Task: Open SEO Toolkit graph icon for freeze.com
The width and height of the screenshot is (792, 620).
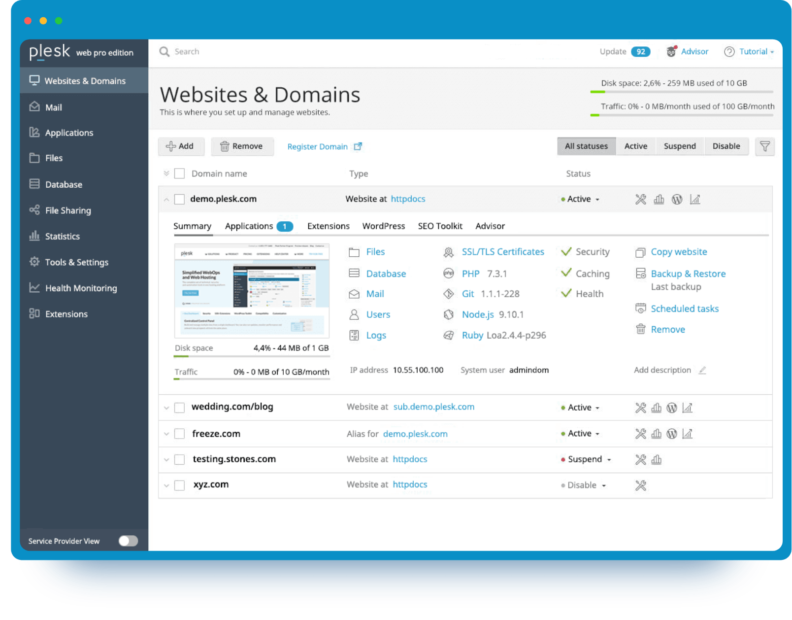Action: (x=688, y=434)
